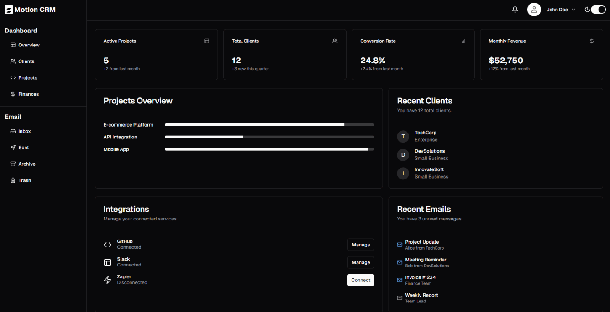This screenshot has width=610, height=312.
Task: Click Manage next to GitHub
Action: pos(361,245)
